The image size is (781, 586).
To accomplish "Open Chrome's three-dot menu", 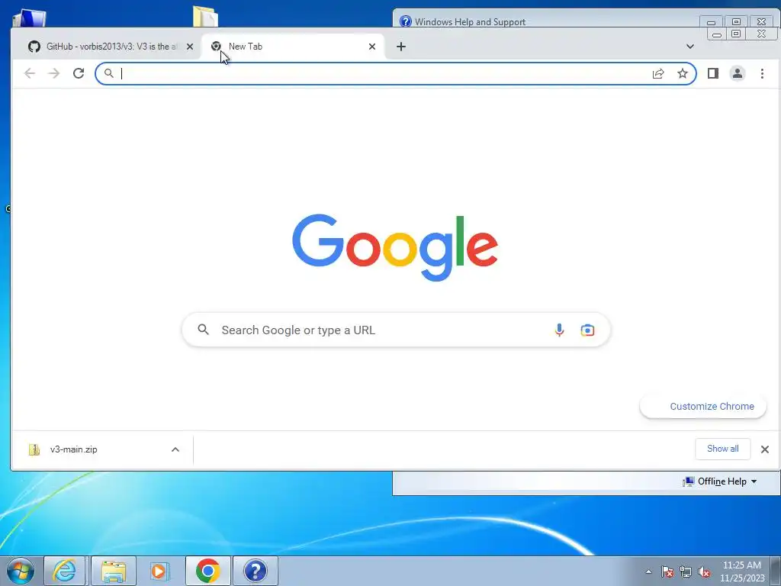I will [762, 73].
